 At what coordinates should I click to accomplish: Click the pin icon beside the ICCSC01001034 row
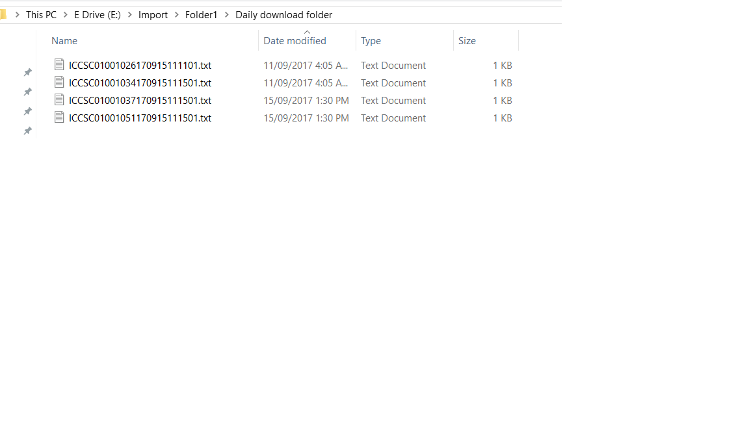[x=28, y=92]
